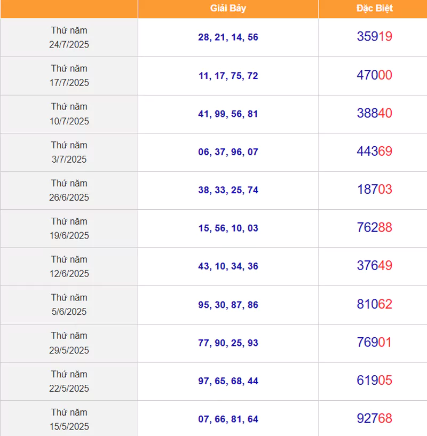
Task: Select the 19/6/2025 date cell
Action: (x=69, y=228)
